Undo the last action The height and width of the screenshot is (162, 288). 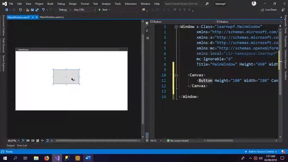click(x=43, y=10)
